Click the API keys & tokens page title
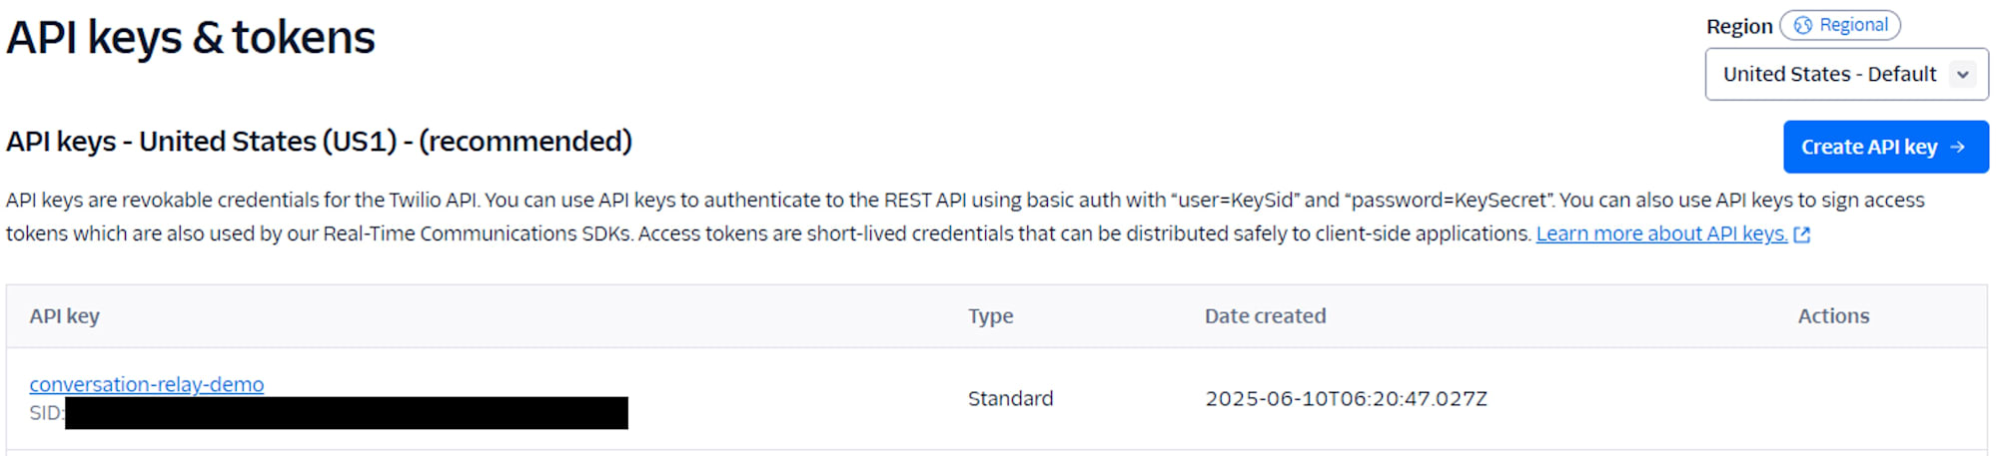Screen dimensions: 1998x456 point(191,38)
